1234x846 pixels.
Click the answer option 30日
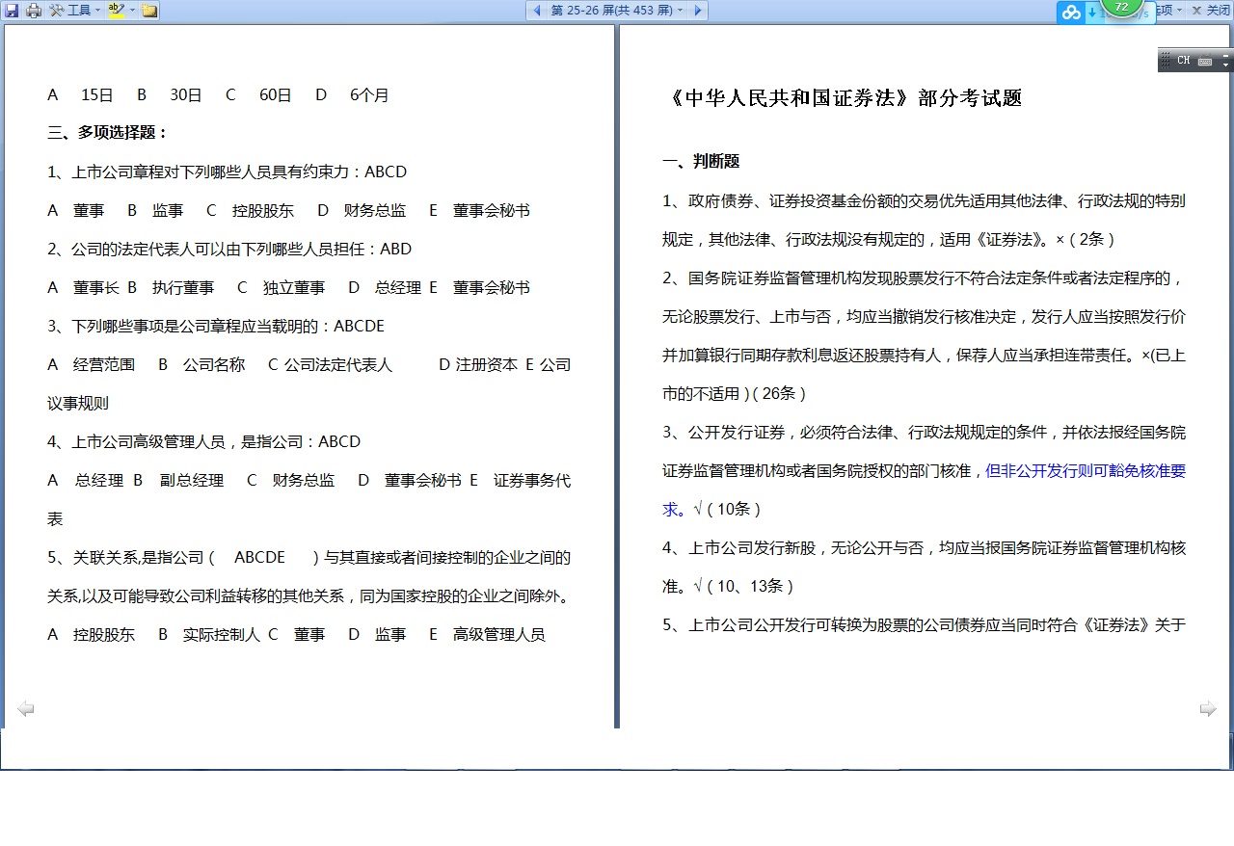[186, 94]
